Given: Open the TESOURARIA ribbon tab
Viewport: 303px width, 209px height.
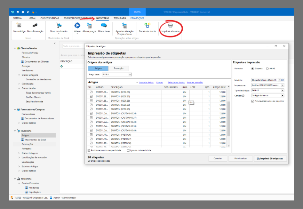Looking at the screenshot, I should pyautogui.click(x=120, y=18).
